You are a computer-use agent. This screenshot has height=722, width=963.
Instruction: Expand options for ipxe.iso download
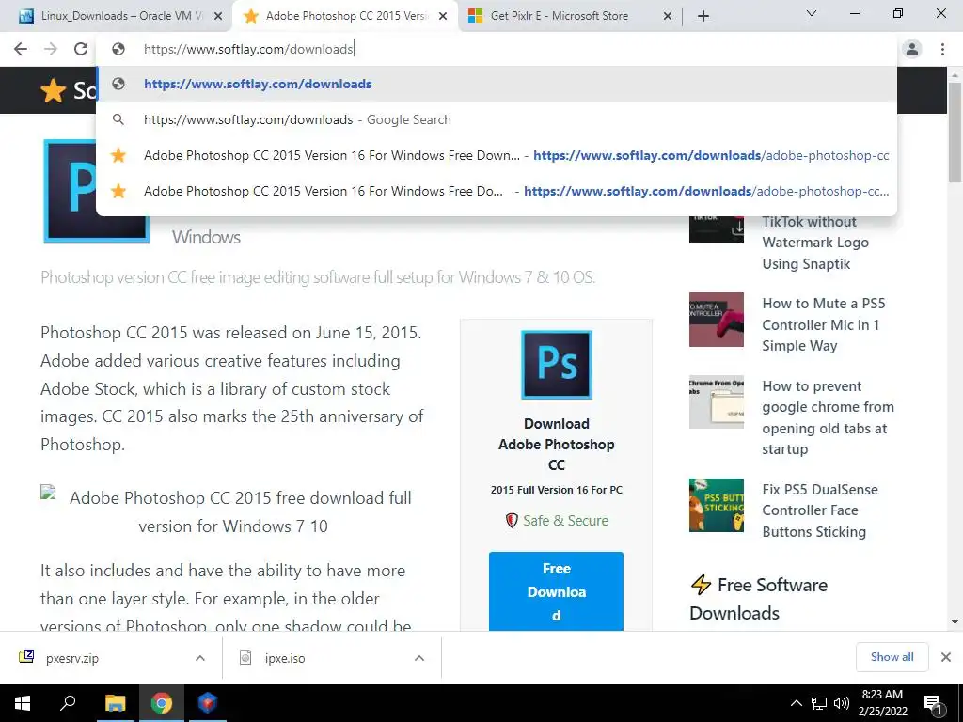tap(419, 658)
